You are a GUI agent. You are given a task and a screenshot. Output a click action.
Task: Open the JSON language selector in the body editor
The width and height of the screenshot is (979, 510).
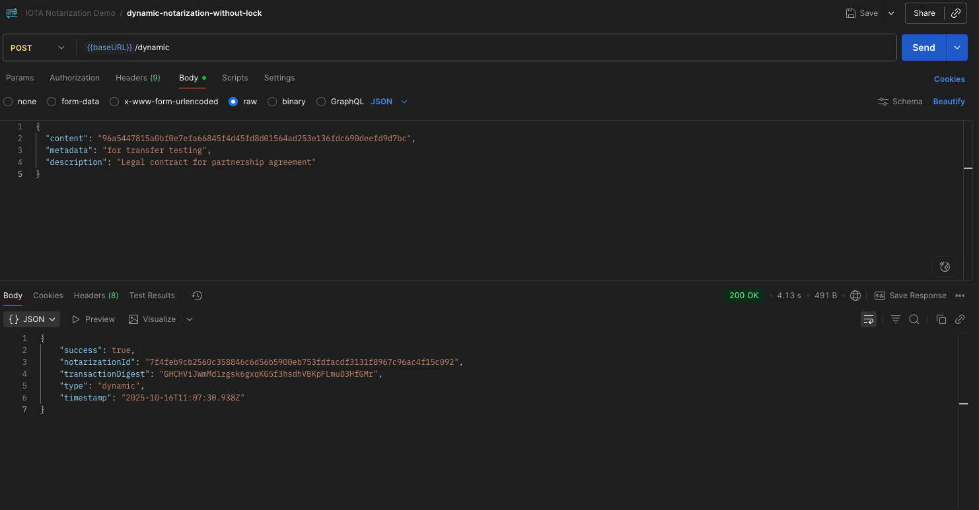pyautogui.click(x=389, y=101)
